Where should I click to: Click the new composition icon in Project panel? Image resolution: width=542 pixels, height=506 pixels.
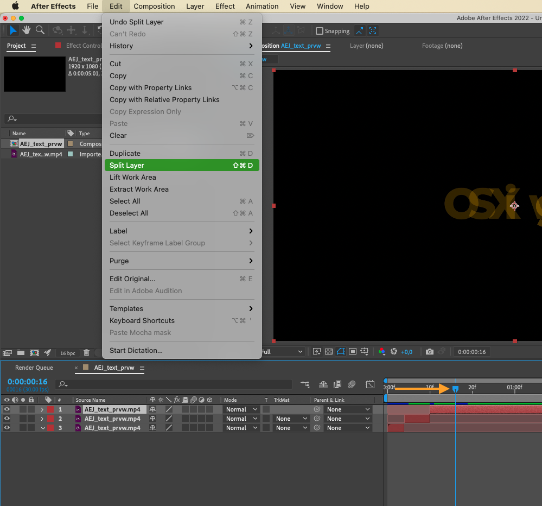(x=34, y=352)
